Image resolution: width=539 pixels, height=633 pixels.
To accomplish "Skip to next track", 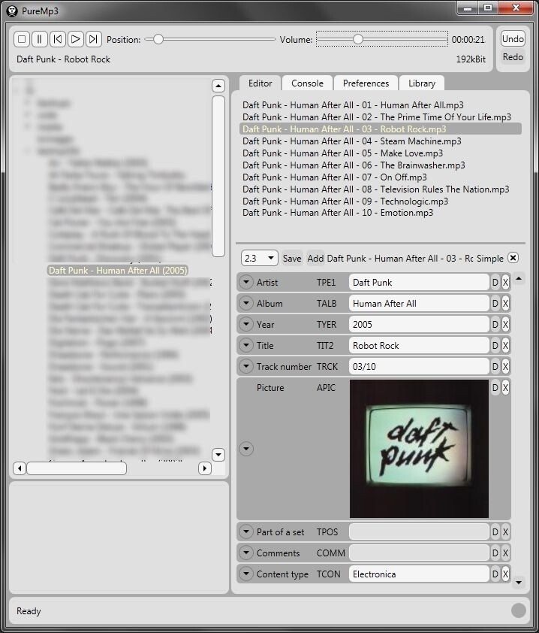I will (x=94, y=39).
